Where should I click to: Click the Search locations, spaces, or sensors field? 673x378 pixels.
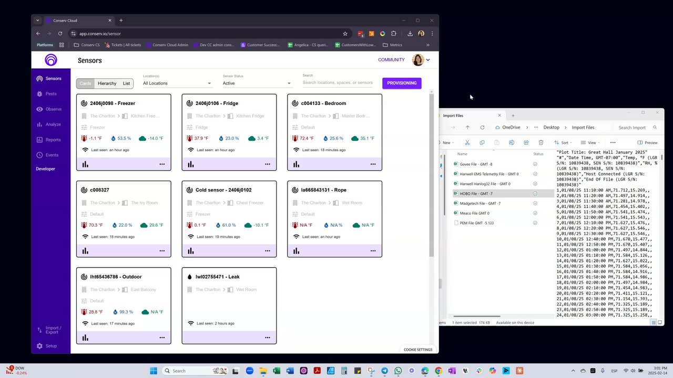338,83
